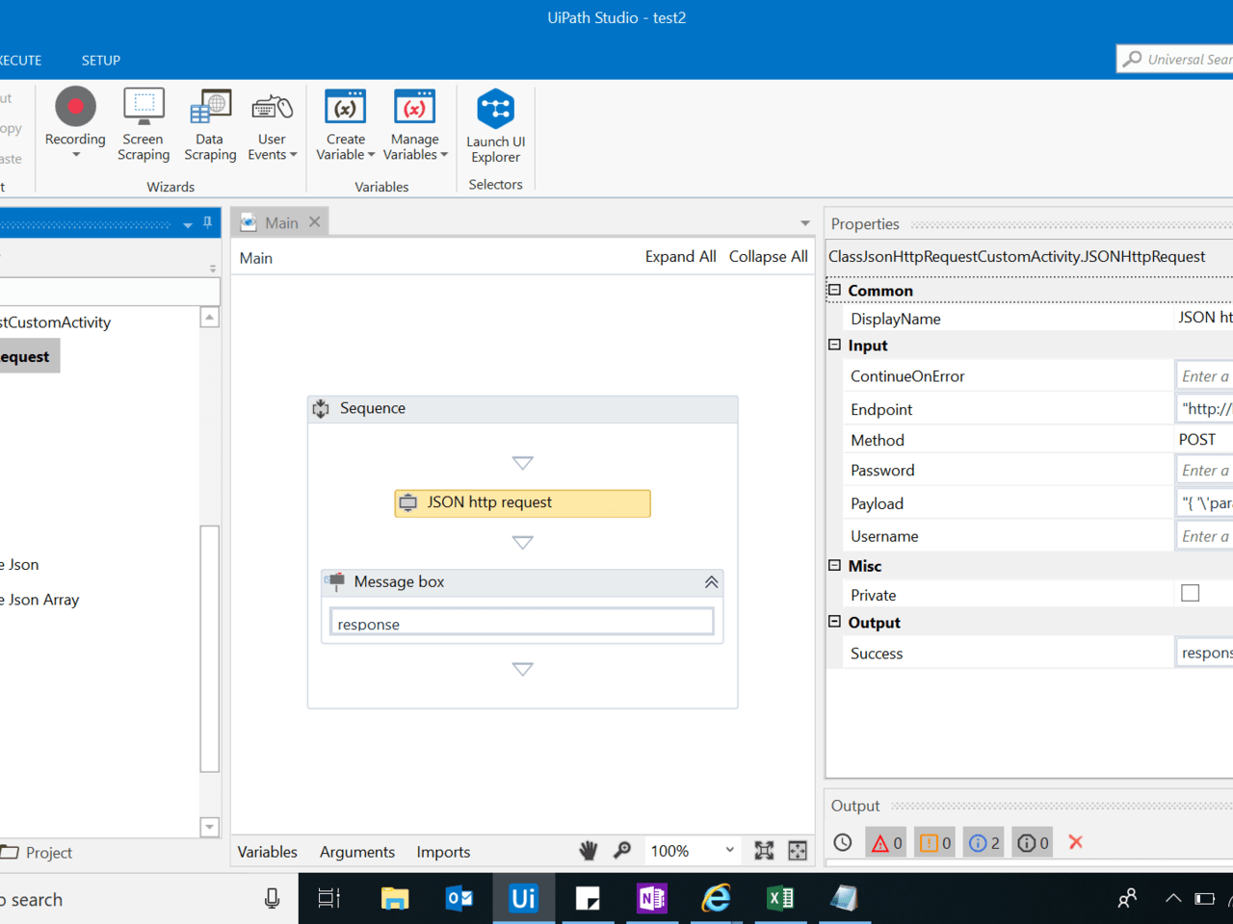Open the designer tabs list dropdown

coord(805,223)
